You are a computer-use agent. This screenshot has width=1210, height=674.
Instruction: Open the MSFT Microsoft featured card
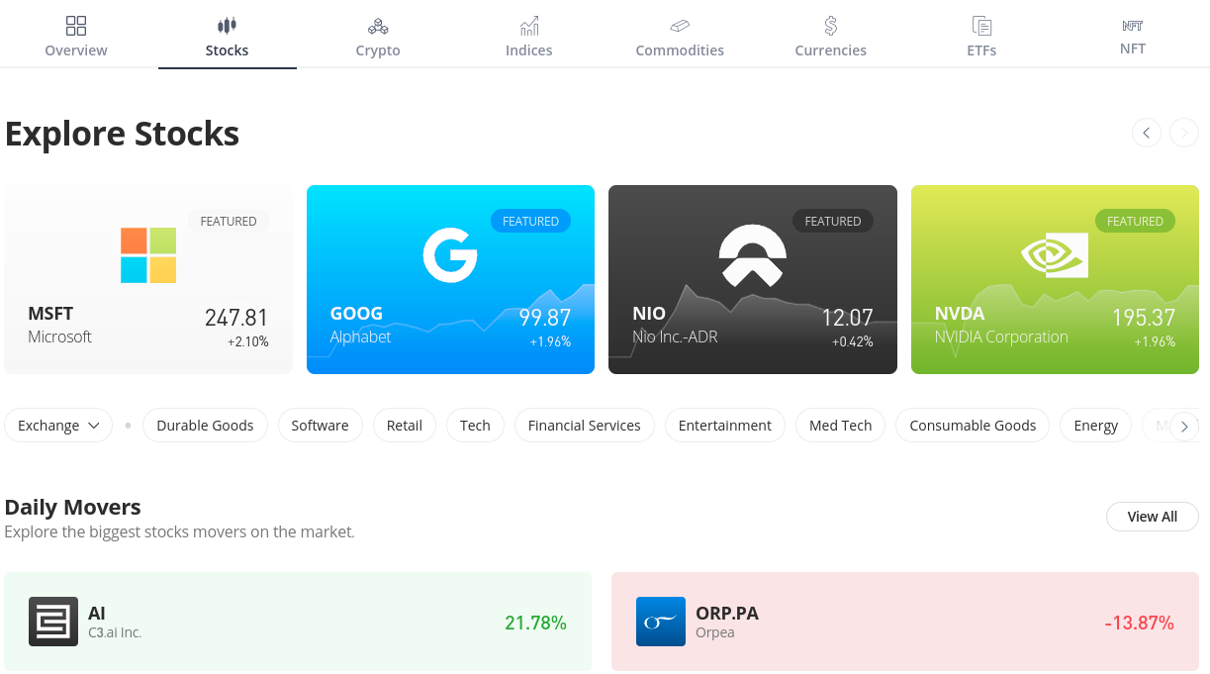(x=148, y=279)
